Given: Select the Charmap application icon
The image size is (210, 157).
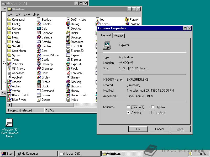Looking at the screenshot, I should click(x=39, y=64).
